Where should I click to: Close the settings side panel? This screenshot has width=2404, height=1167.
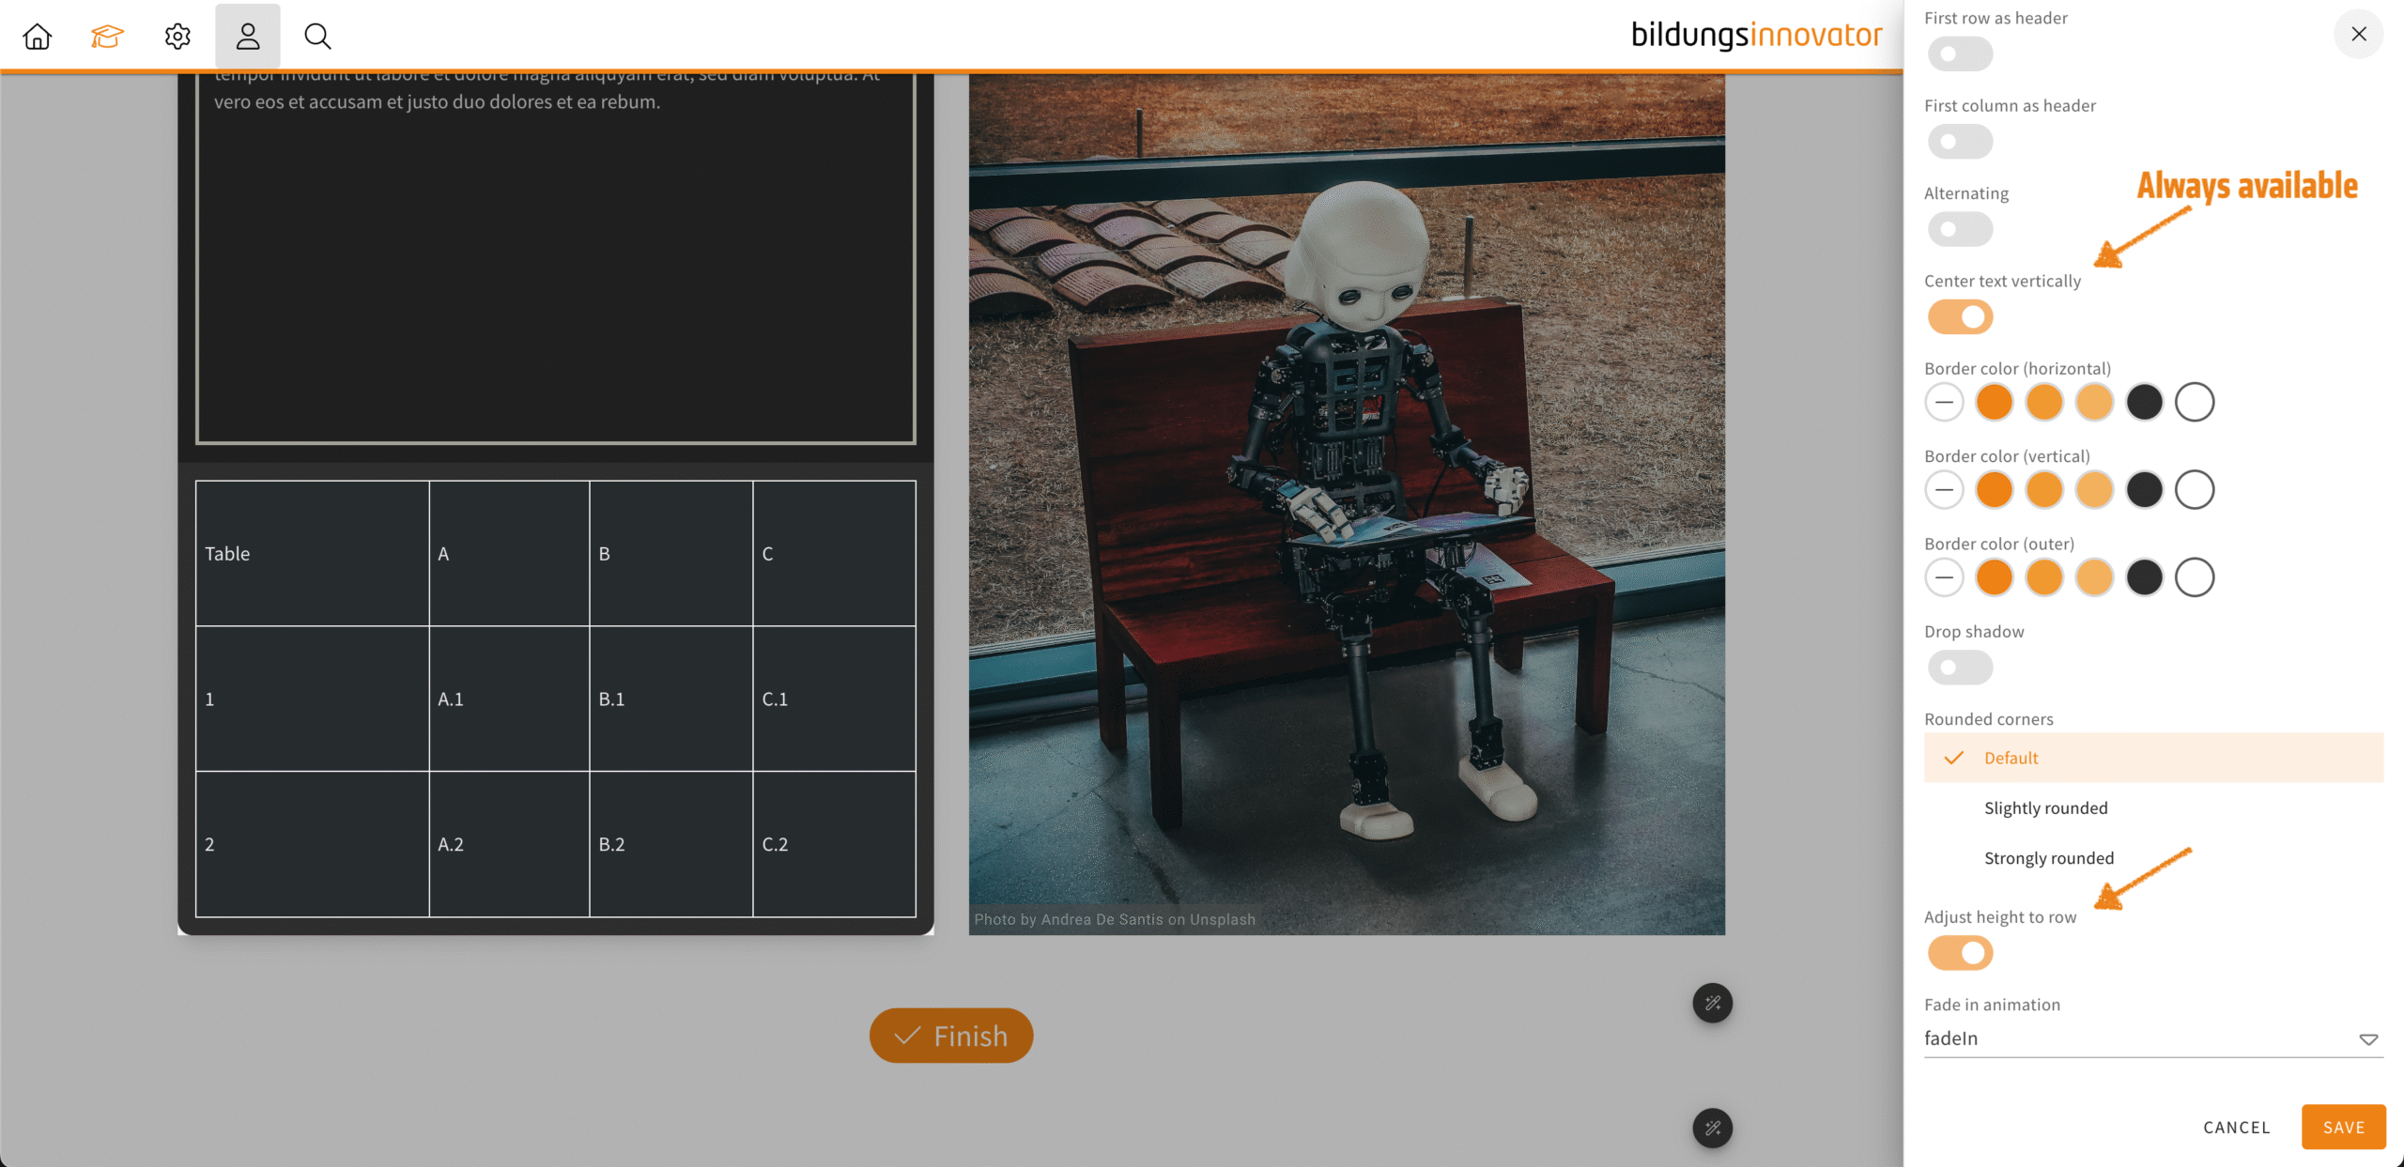click(x=2358, y=34)
